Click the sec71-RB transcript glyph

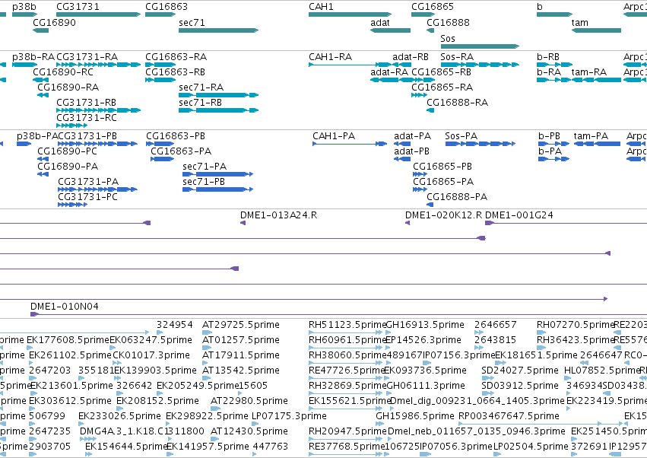coord(219,110)
